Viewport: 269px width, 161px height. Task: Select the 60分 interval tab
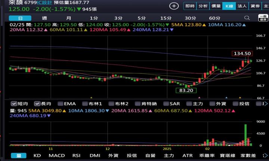pos(214,18)
